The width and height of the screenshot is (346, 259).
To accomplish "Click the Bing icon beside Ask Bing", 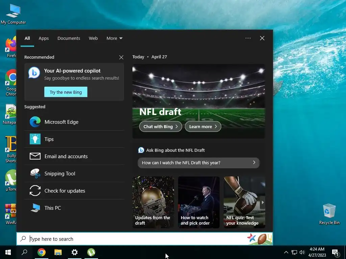I will pyautogui.click(x=141, y=150).
